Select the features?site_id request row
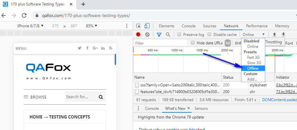The width and height of the screenshot is (297, 130). pyautogui.click(x=215, y=92)
